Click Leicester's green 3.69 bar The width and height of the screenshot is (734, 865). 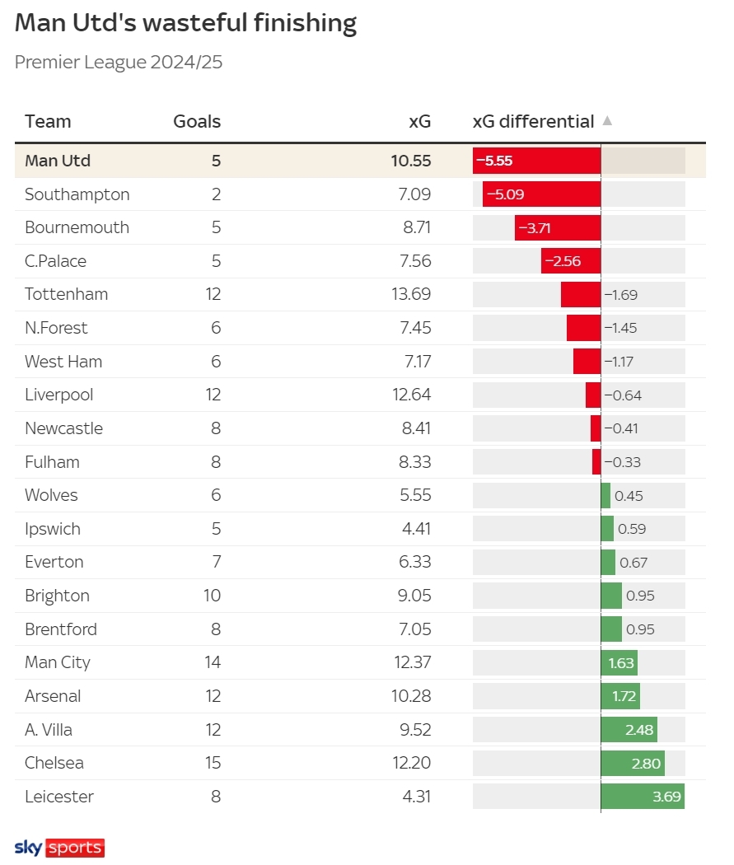pos(643,797)
